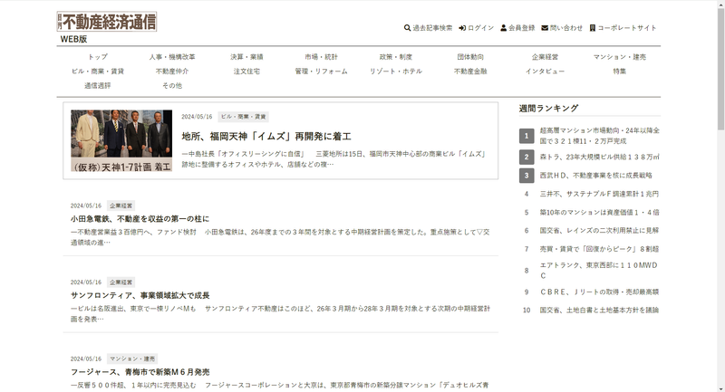Open article 小田急電鉄、不動産を収益の第一の柱に

(140, 219)
